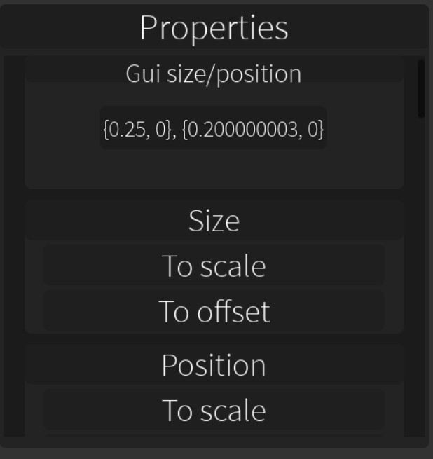Screen dimensions: 433x459
Task: Grab the vertical scrollbar thumb
Action: [421, 88]
